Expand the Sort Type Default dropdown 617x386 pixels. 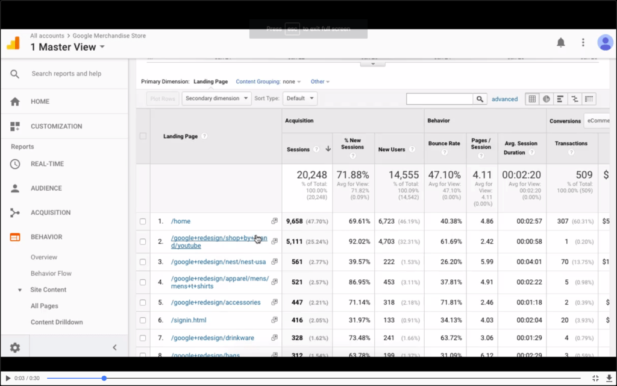point(300,98)
